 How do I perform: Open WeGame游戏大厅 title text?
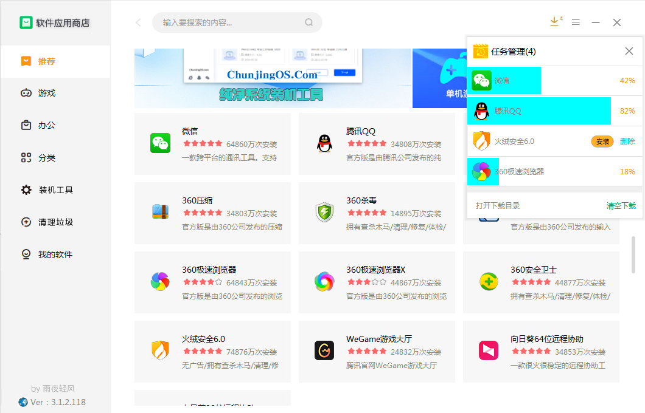[379, 339]
